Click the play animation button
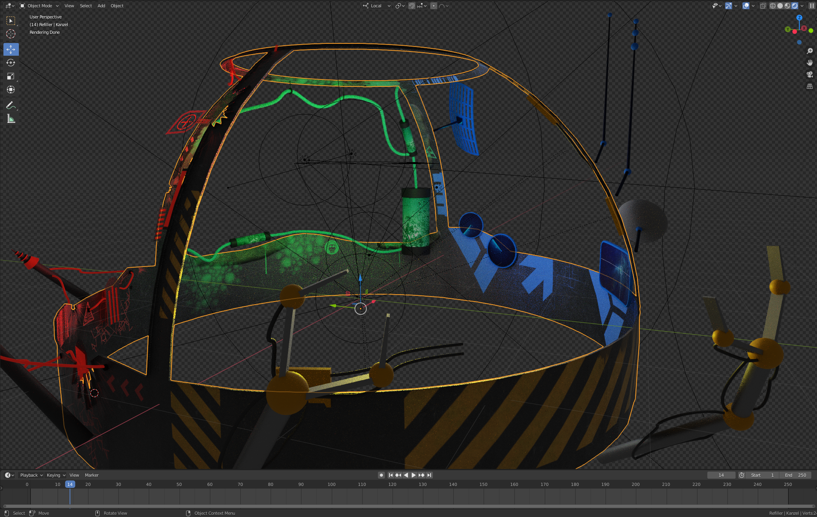 click(x=414, y=475)
